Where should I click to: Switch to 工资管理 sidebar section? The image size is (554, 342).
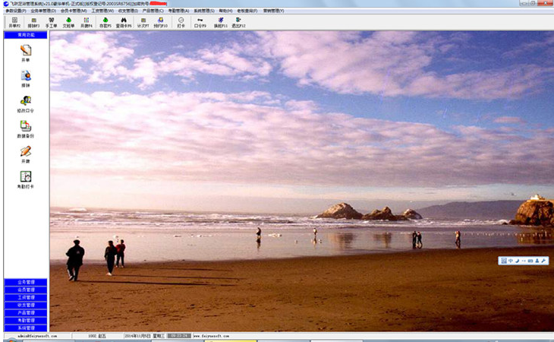point(26,297)
